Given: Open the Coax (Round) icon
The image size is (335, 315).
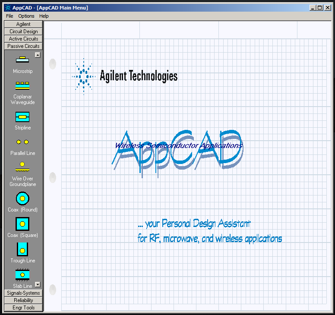Looking at the screenshot, I should (x=22, y=198).
